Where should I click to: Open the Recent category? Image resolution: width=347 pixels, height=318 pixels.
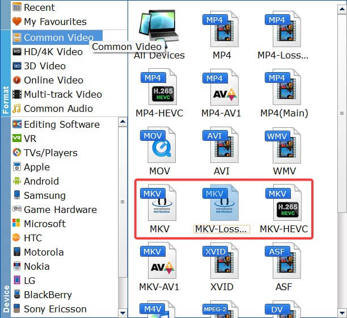(x=34, y=7)
